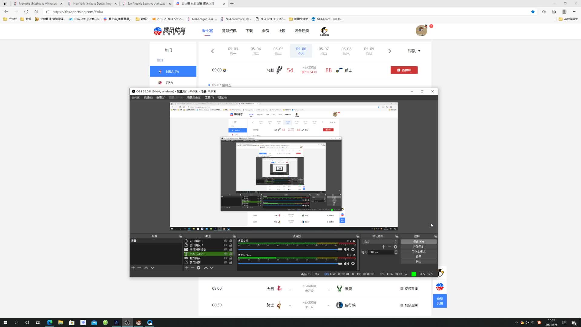Open microphone/Aux audio settings gear
The width and height of the screenshot is (581, 327).
coord(353,263)
